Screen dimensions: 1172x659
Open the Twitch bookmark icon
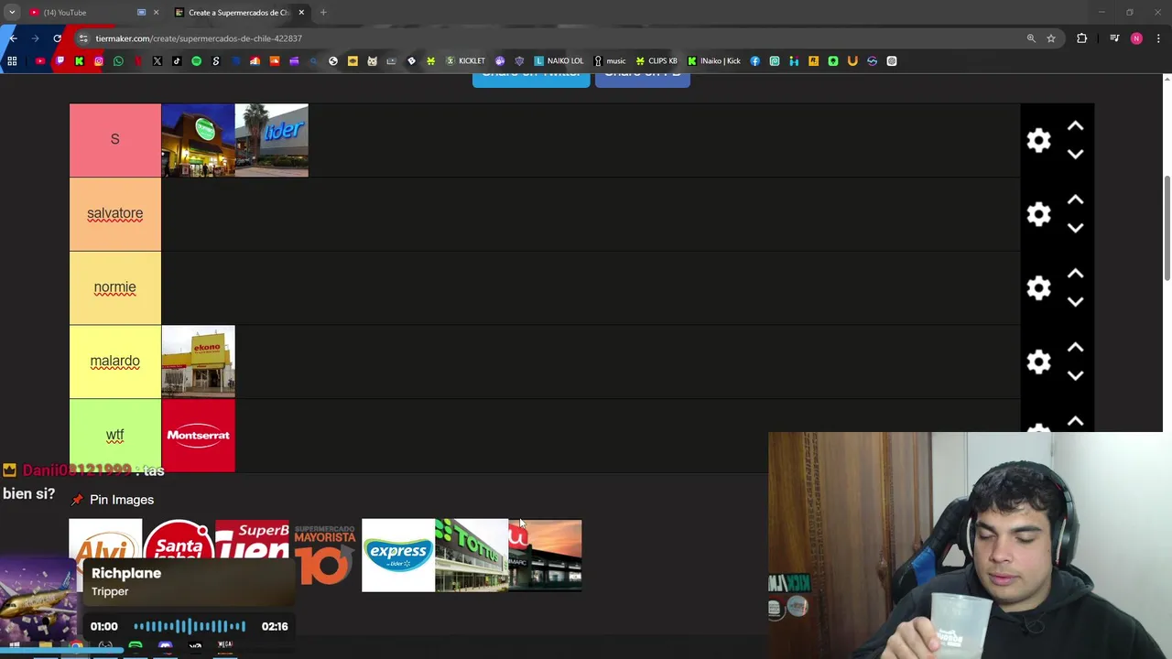(x=60, y=61)
